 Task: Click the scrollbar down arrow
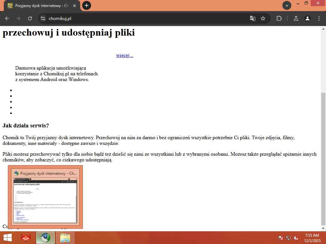coord(323,228)
